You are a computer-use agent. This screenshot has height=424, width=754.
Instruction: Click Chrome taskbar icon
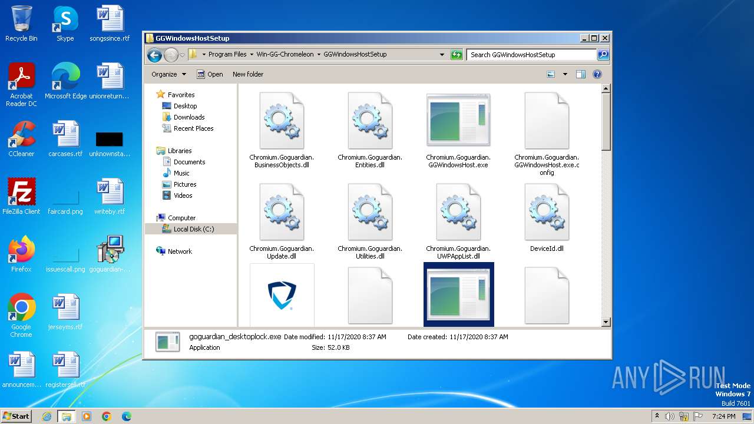click(107, 416)
